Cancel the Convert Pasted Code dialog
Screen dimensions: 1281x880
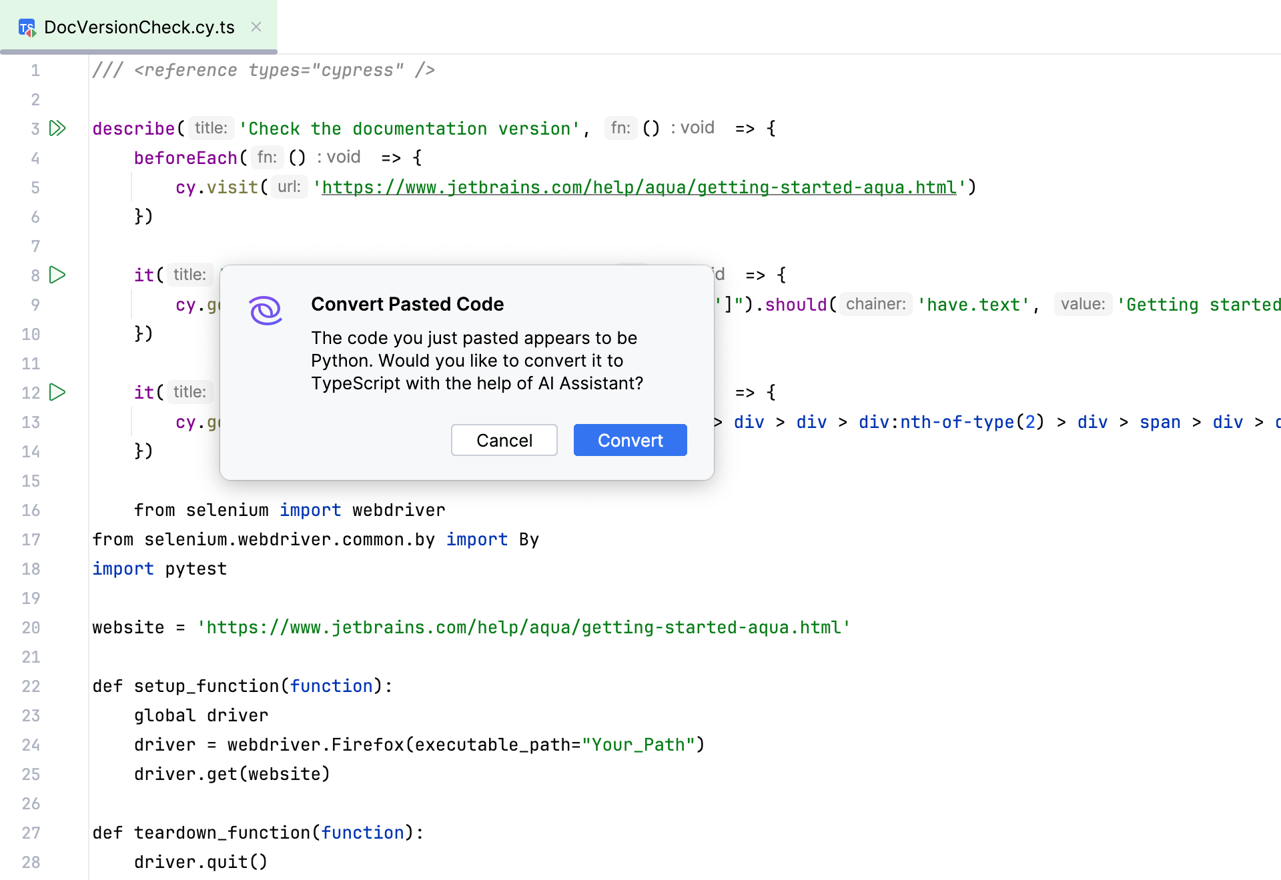pyautogui.click(x=504, y=440)
